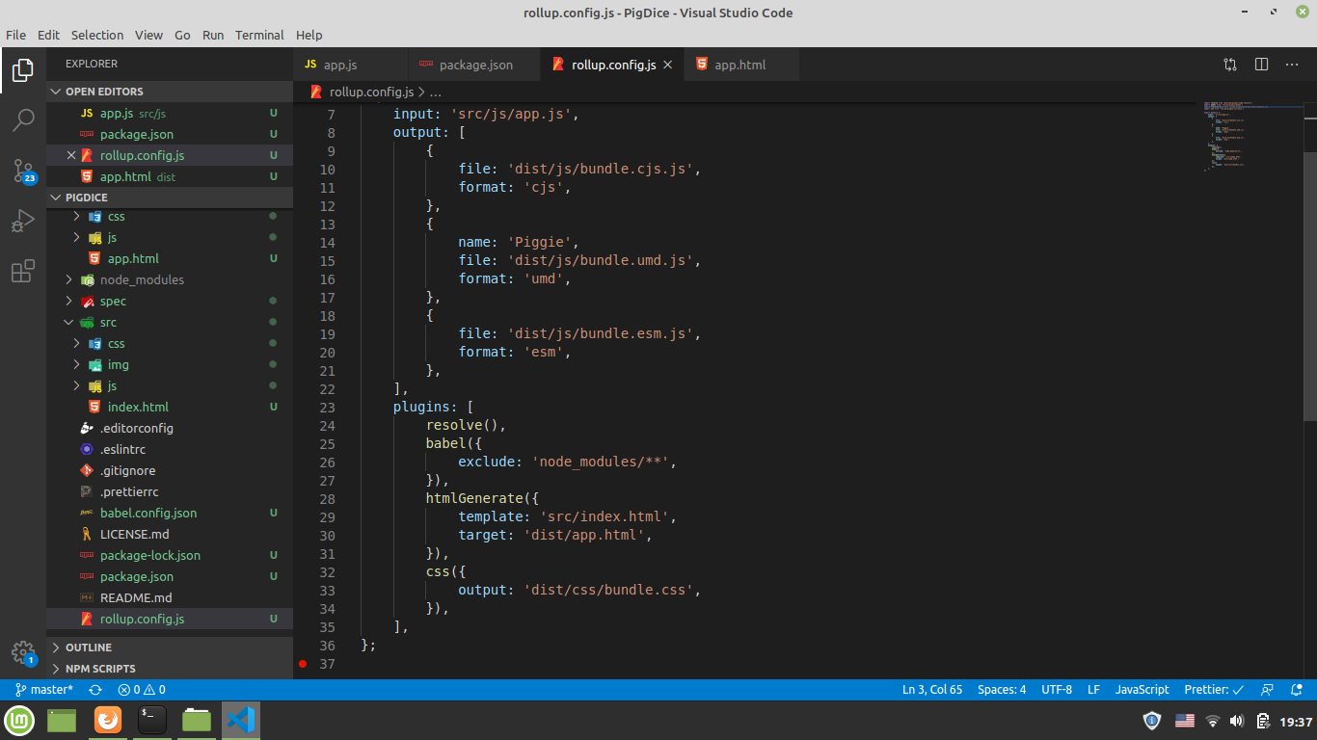
Task: Open the Terminal menu
Action: coord(259,35)
